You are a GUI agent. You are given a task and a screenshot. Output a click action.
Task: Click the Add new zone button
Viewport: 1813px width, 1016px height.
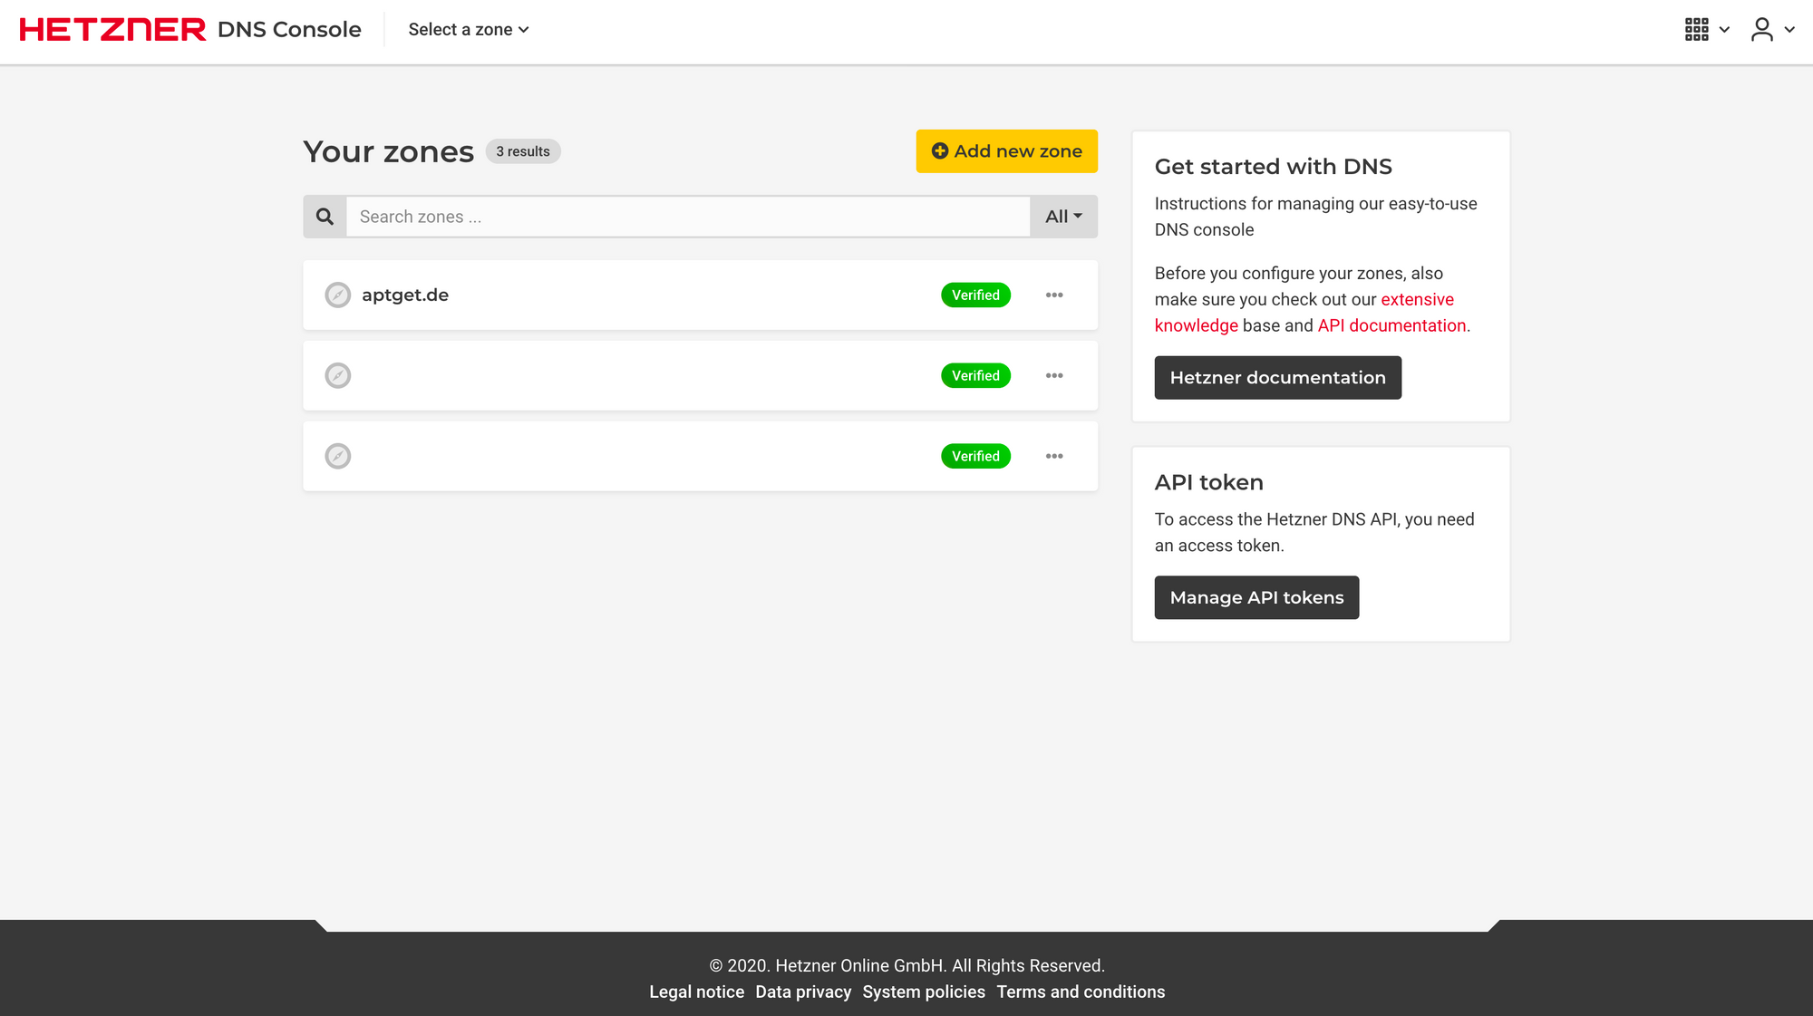point(1006,151)
